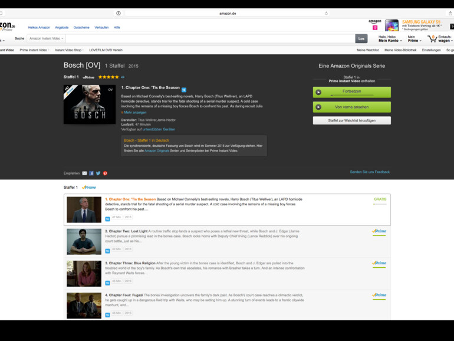
Task: Click the play icon on Fortsetzen
Action: (318, 92)
